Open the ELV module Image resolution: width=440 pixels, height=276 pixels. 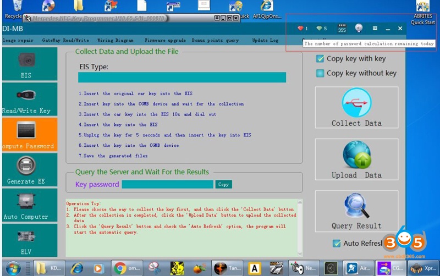(x=30, y=240)
